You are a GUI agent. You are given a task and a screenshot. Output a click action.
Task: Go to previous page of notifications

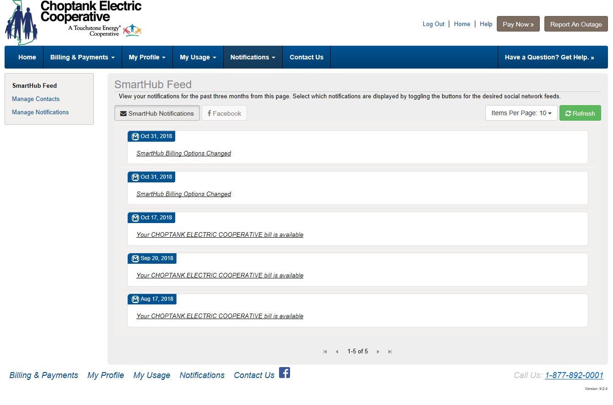pyautogui.click(x=337, y=352)
